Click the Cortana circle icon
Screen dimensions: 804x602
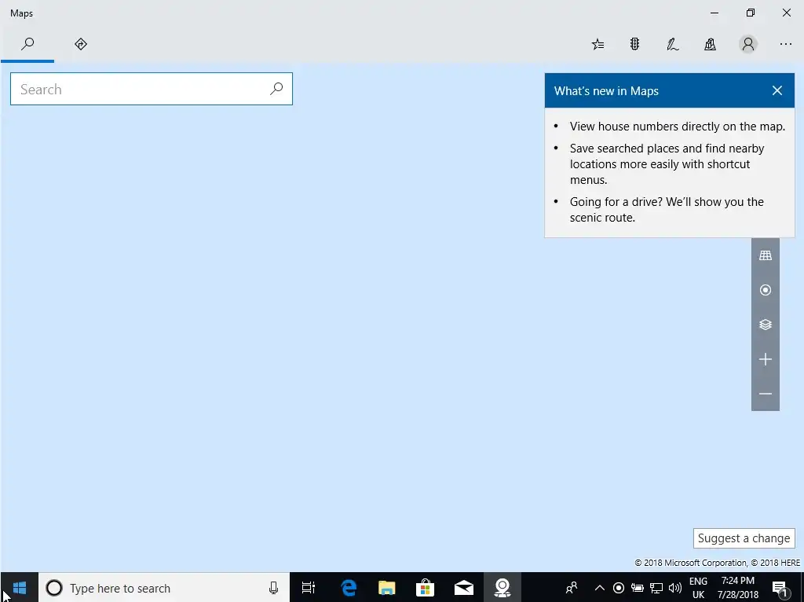point(54,588)
